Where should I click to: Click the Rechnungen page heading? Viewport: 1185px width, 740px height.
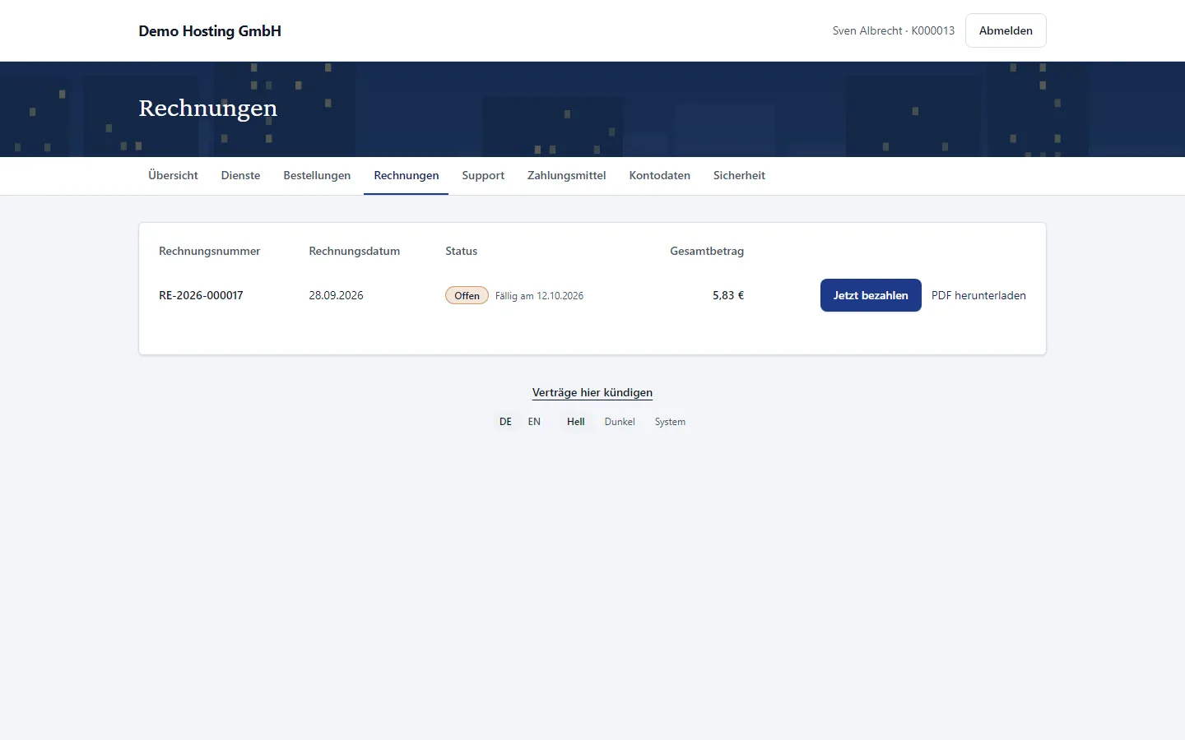pos(208,108)
